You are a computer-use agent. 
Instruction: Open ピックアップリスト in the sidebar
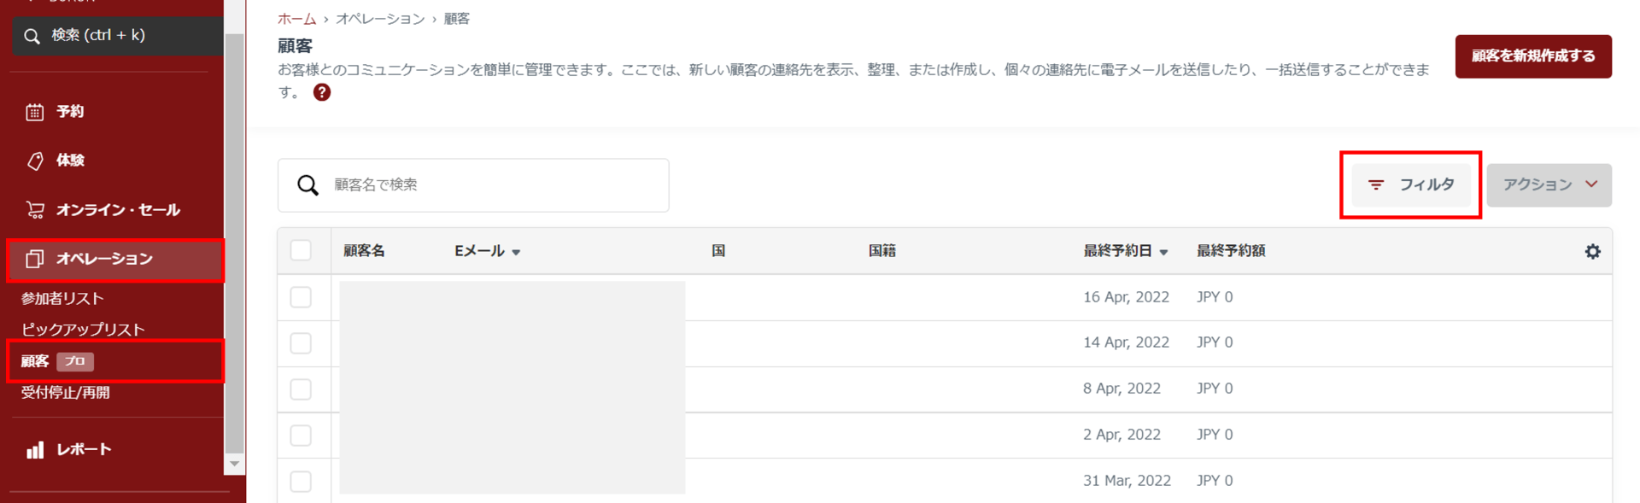[83, 330]
